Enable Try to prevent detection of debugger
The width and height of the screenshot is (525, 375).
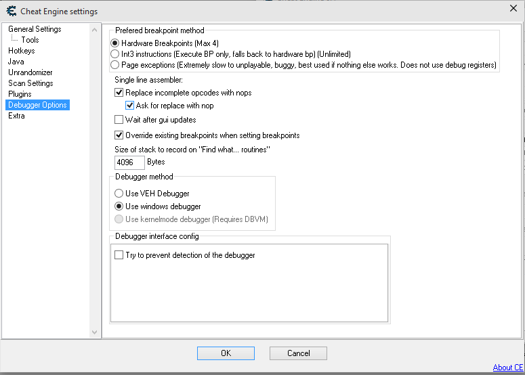coord(120,256)
